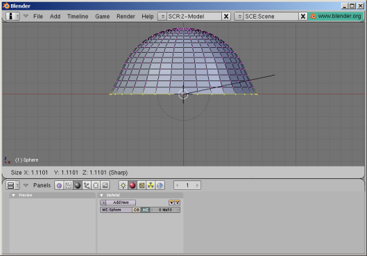Show Radiosity buttons sub-context
The width and height of the screenshot is (367, 256).
[x=151, y=185]
